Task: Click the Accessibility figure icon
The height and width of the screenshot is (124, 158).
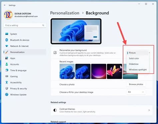Action: (7, 82)
